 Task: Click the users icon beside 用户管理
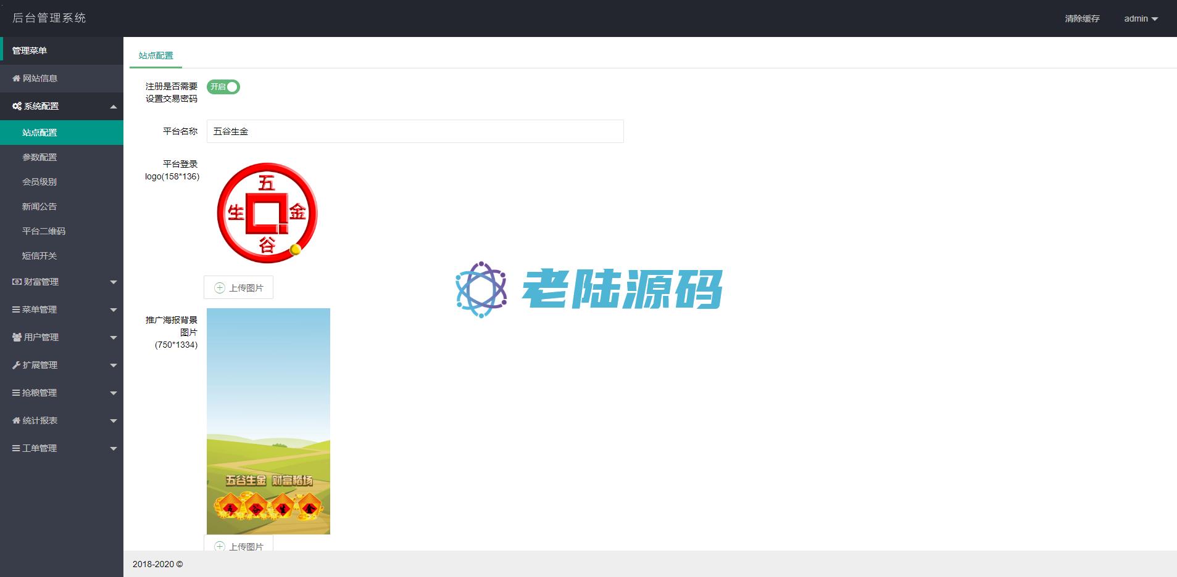[17, 337]
